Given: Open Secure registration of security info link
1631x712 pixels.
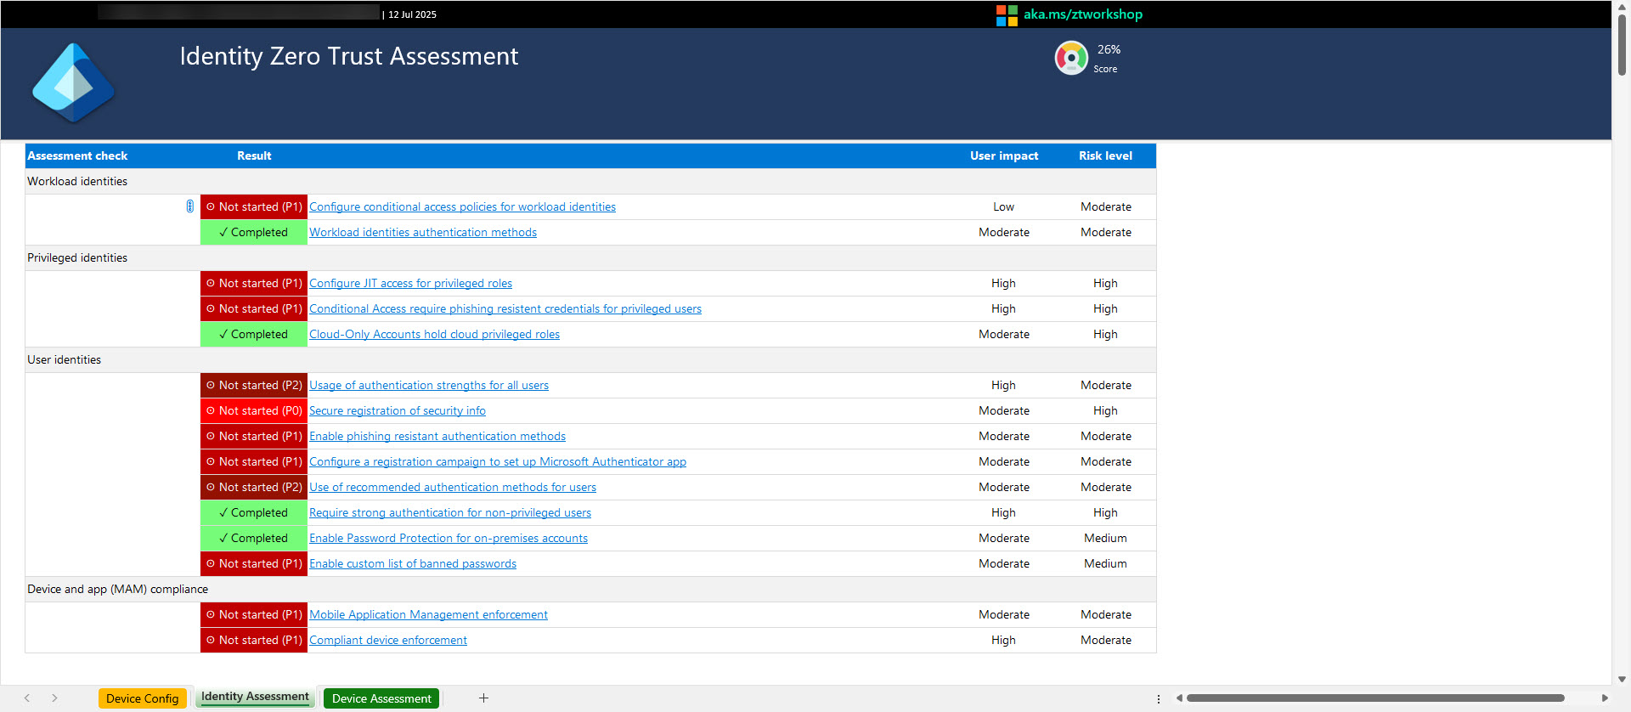Looking at the screenshot, I should [398, 410].
